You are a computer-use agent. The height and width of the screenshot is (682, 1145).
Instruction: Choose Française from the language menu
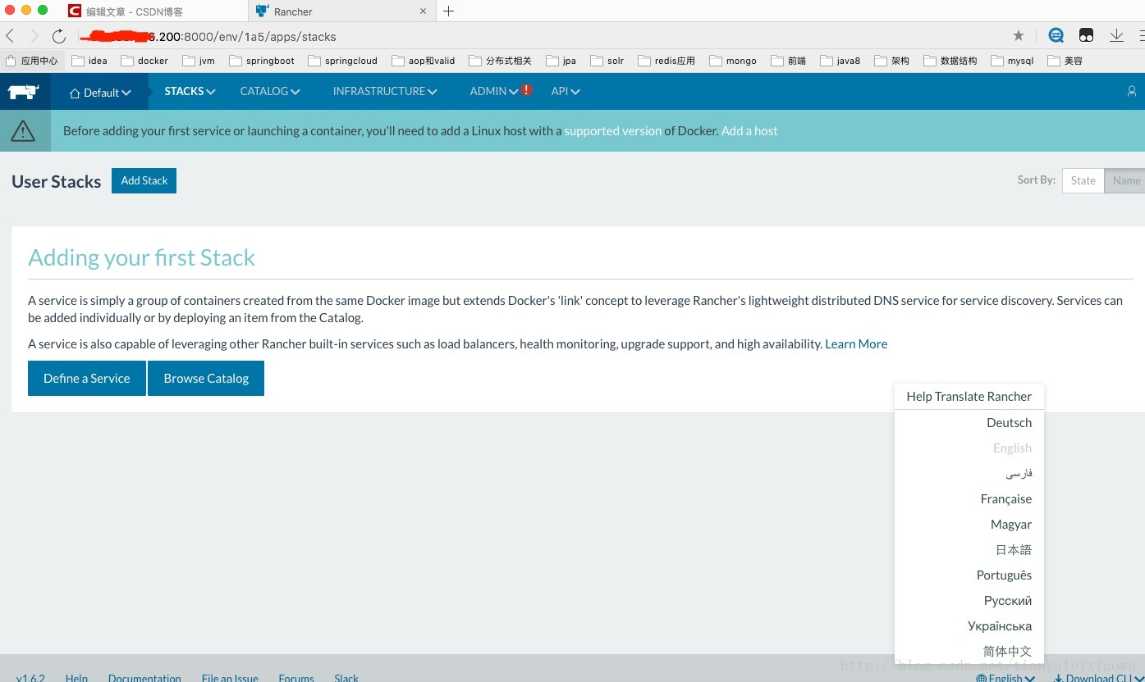pyautogui.click(x=969, y=498)
